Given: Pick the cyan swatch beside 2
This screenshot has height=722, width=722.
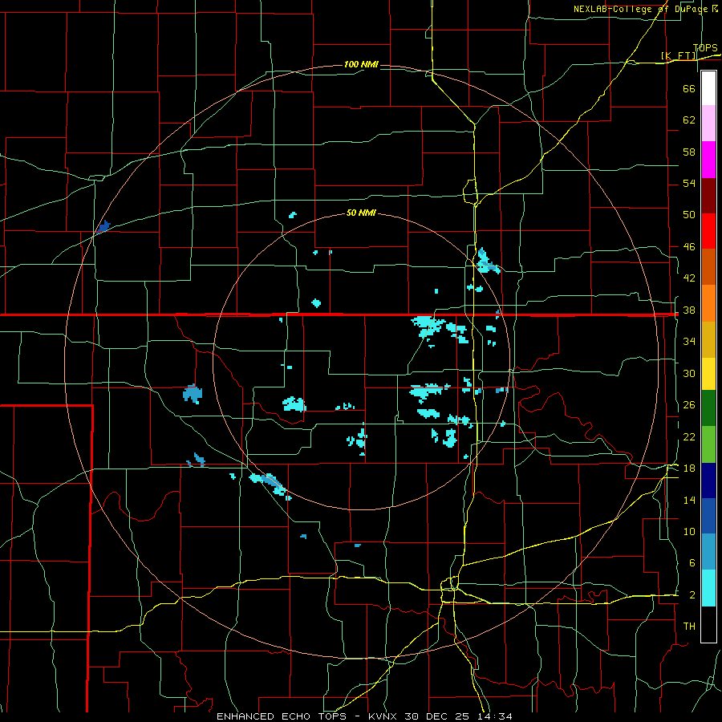Looking at the screenshot, I should [708, 588].
